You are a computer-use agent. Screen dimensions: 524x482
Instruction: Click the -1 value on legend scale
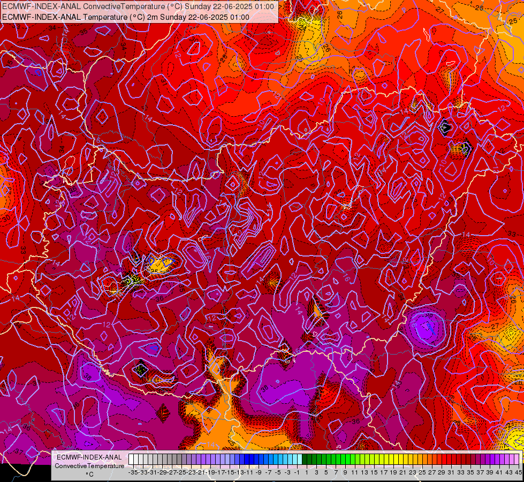(x=297, y=473)
